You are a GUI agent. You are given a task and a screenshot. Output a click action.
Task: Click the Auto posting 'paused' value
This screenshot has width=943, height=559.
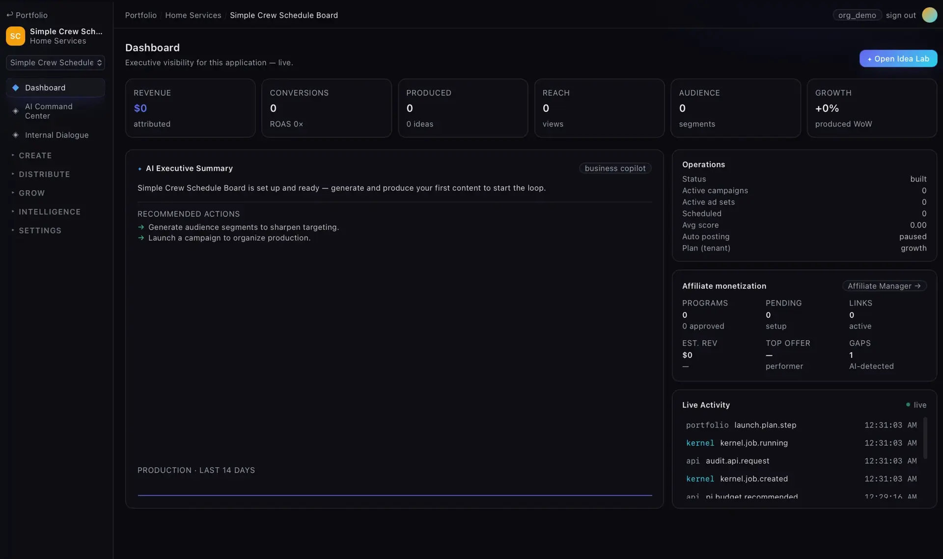click(913, 236)
